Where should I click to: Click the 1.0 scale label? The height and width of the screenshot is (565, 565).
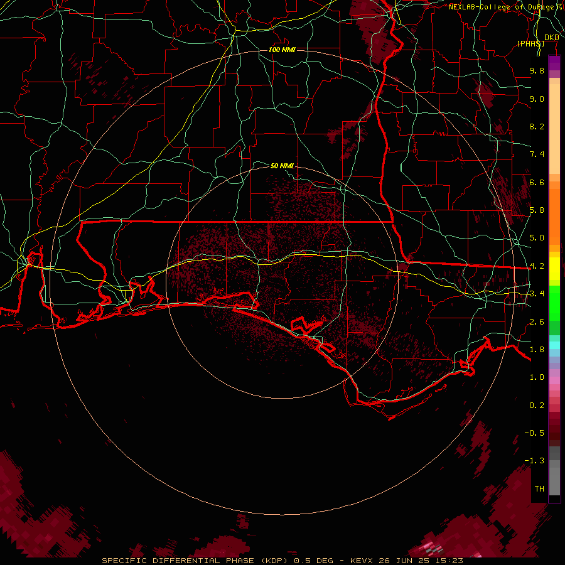click(537, 377)
